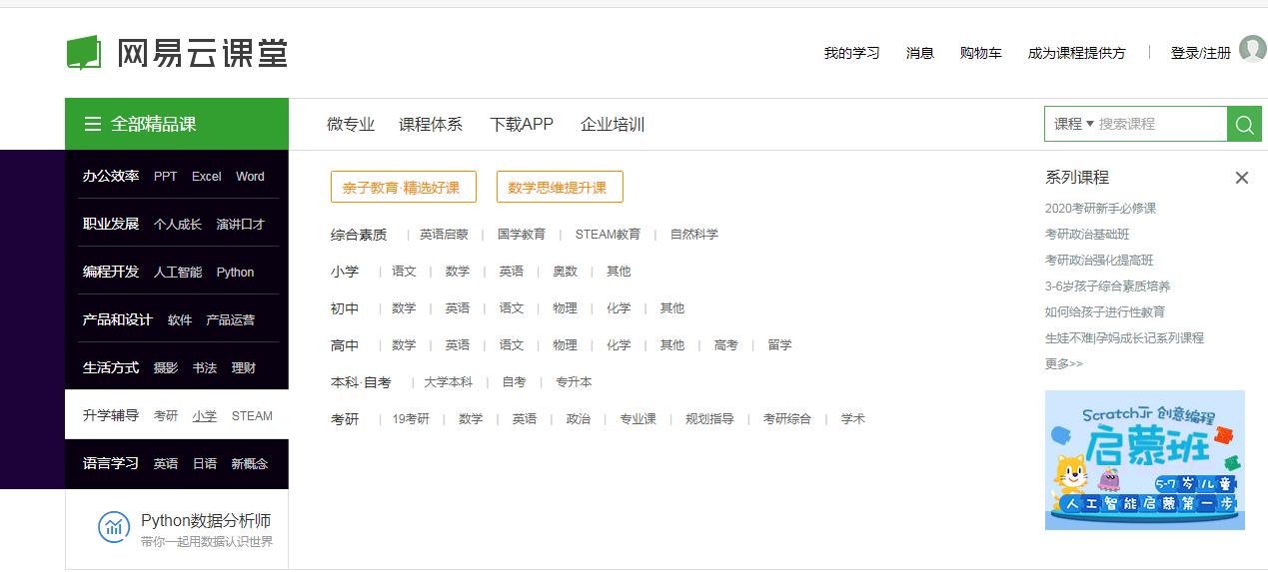Click 成为课程提供方 link
Image resolution: width=1268 pixels, height=572 pixels.
click(1076, 53)
